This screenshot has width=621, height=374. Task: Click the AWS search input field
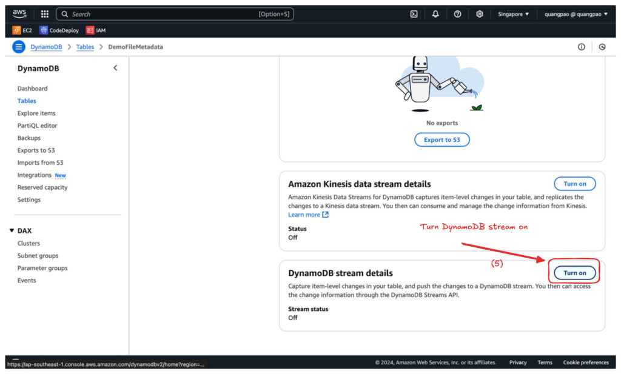pyautogui.click(x=175, y=14)
